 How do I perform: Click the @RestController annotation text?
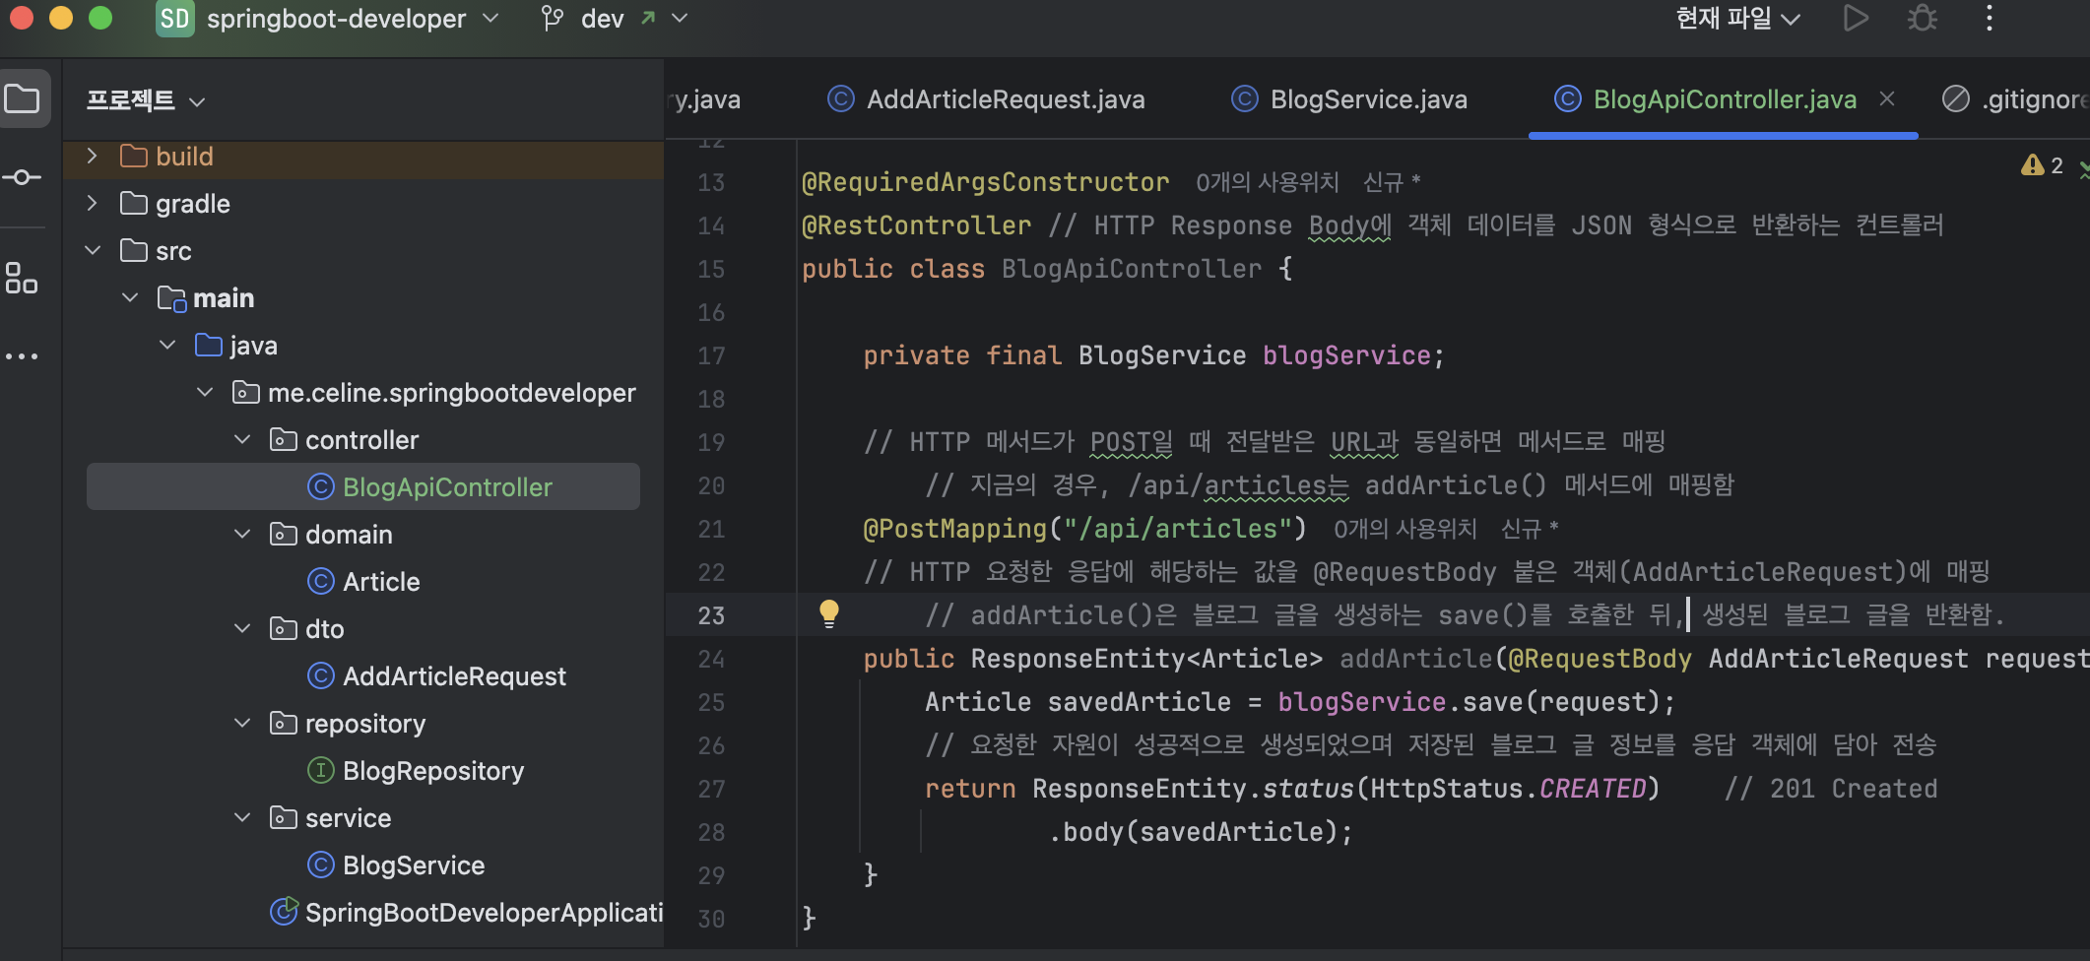pos(916,225)
